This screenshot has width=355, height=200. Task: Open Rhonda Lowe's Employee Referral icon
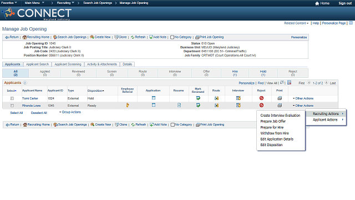(x=128, y=105)
